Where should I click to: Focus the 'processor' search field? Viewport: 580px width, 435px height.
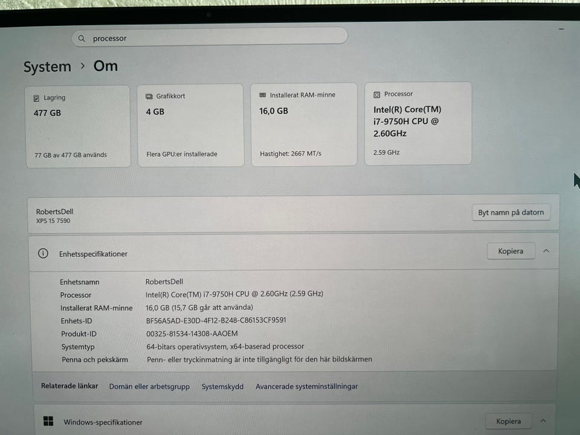coord(210,37)
